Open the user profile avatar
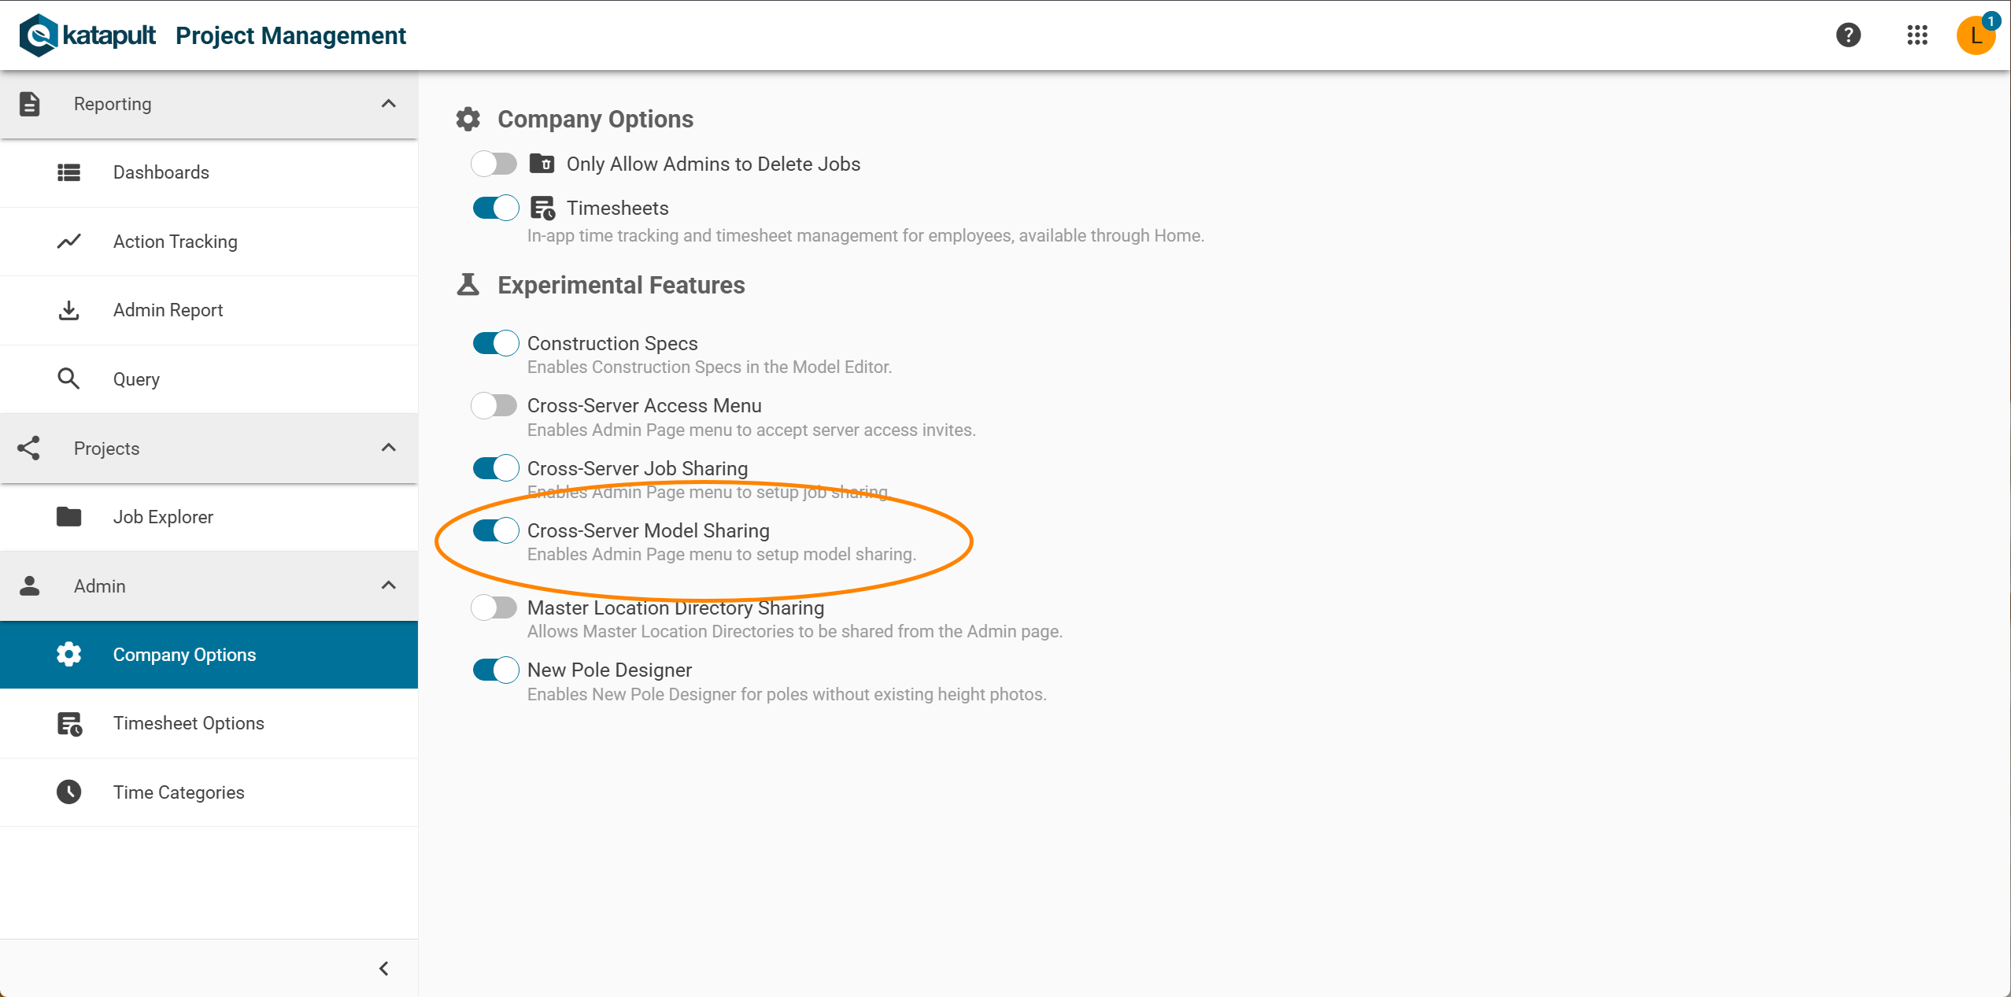Image resolution: width=2011 pixels, height=997 pixels. point(1975,35)
